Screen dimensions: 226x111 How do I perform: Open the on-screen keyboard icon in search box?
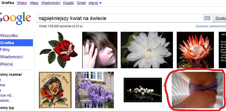[x=207, y=18]
